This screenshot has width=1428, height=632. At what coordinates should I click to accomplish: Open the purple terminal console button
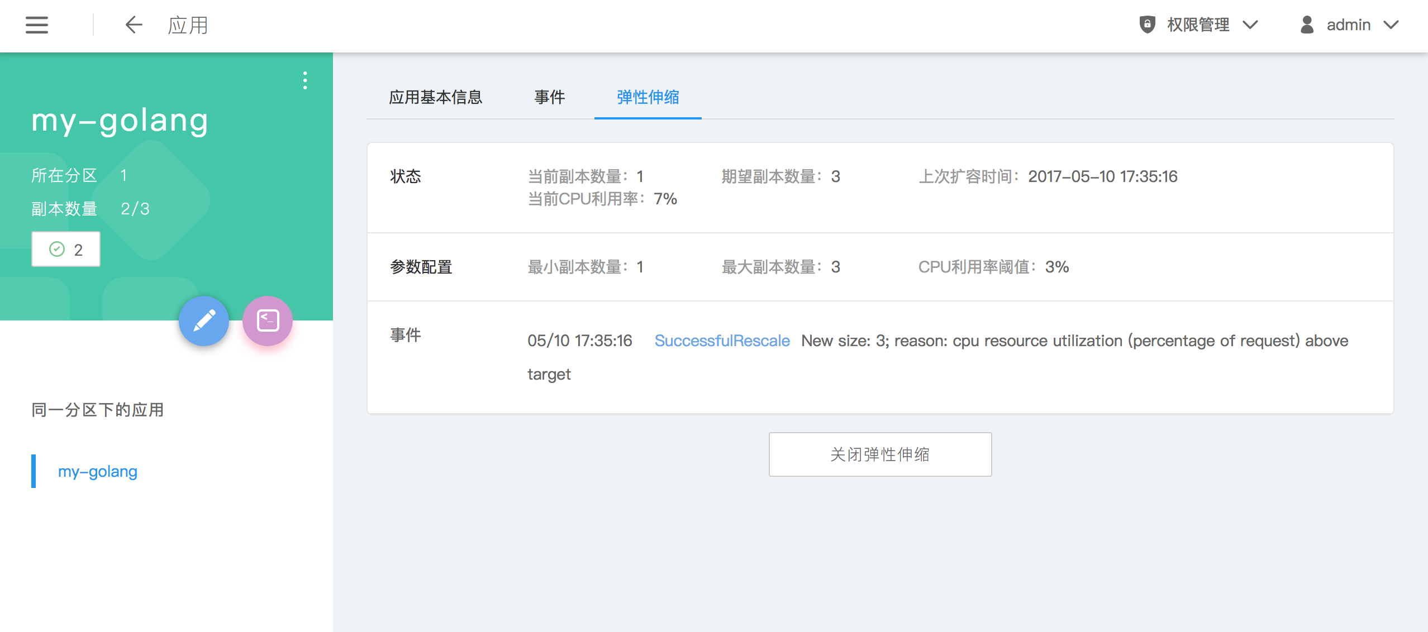(x=268, y=321)
